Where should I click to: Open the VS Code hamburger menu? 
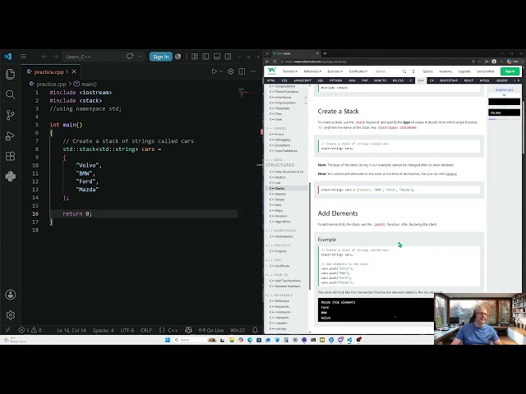23,57
